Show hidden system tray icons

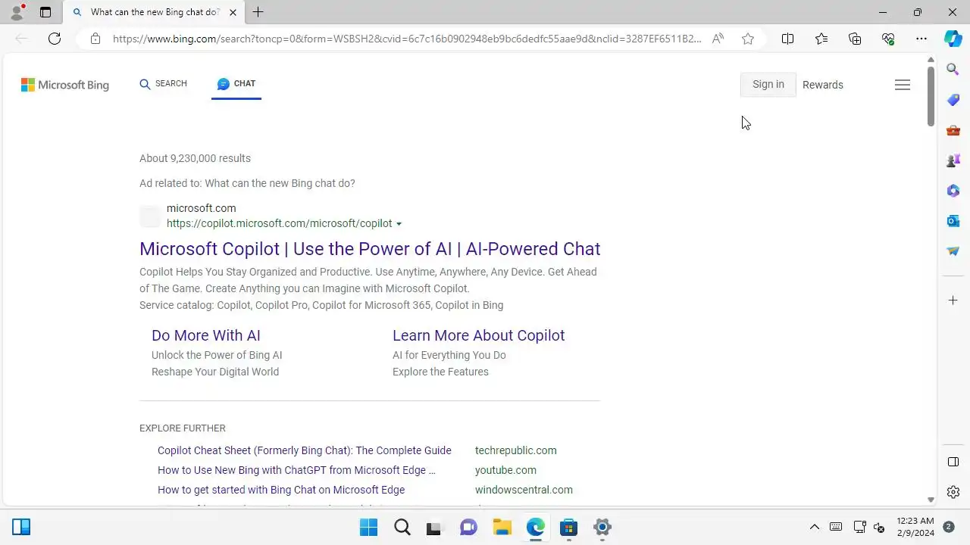pos(815,528)
